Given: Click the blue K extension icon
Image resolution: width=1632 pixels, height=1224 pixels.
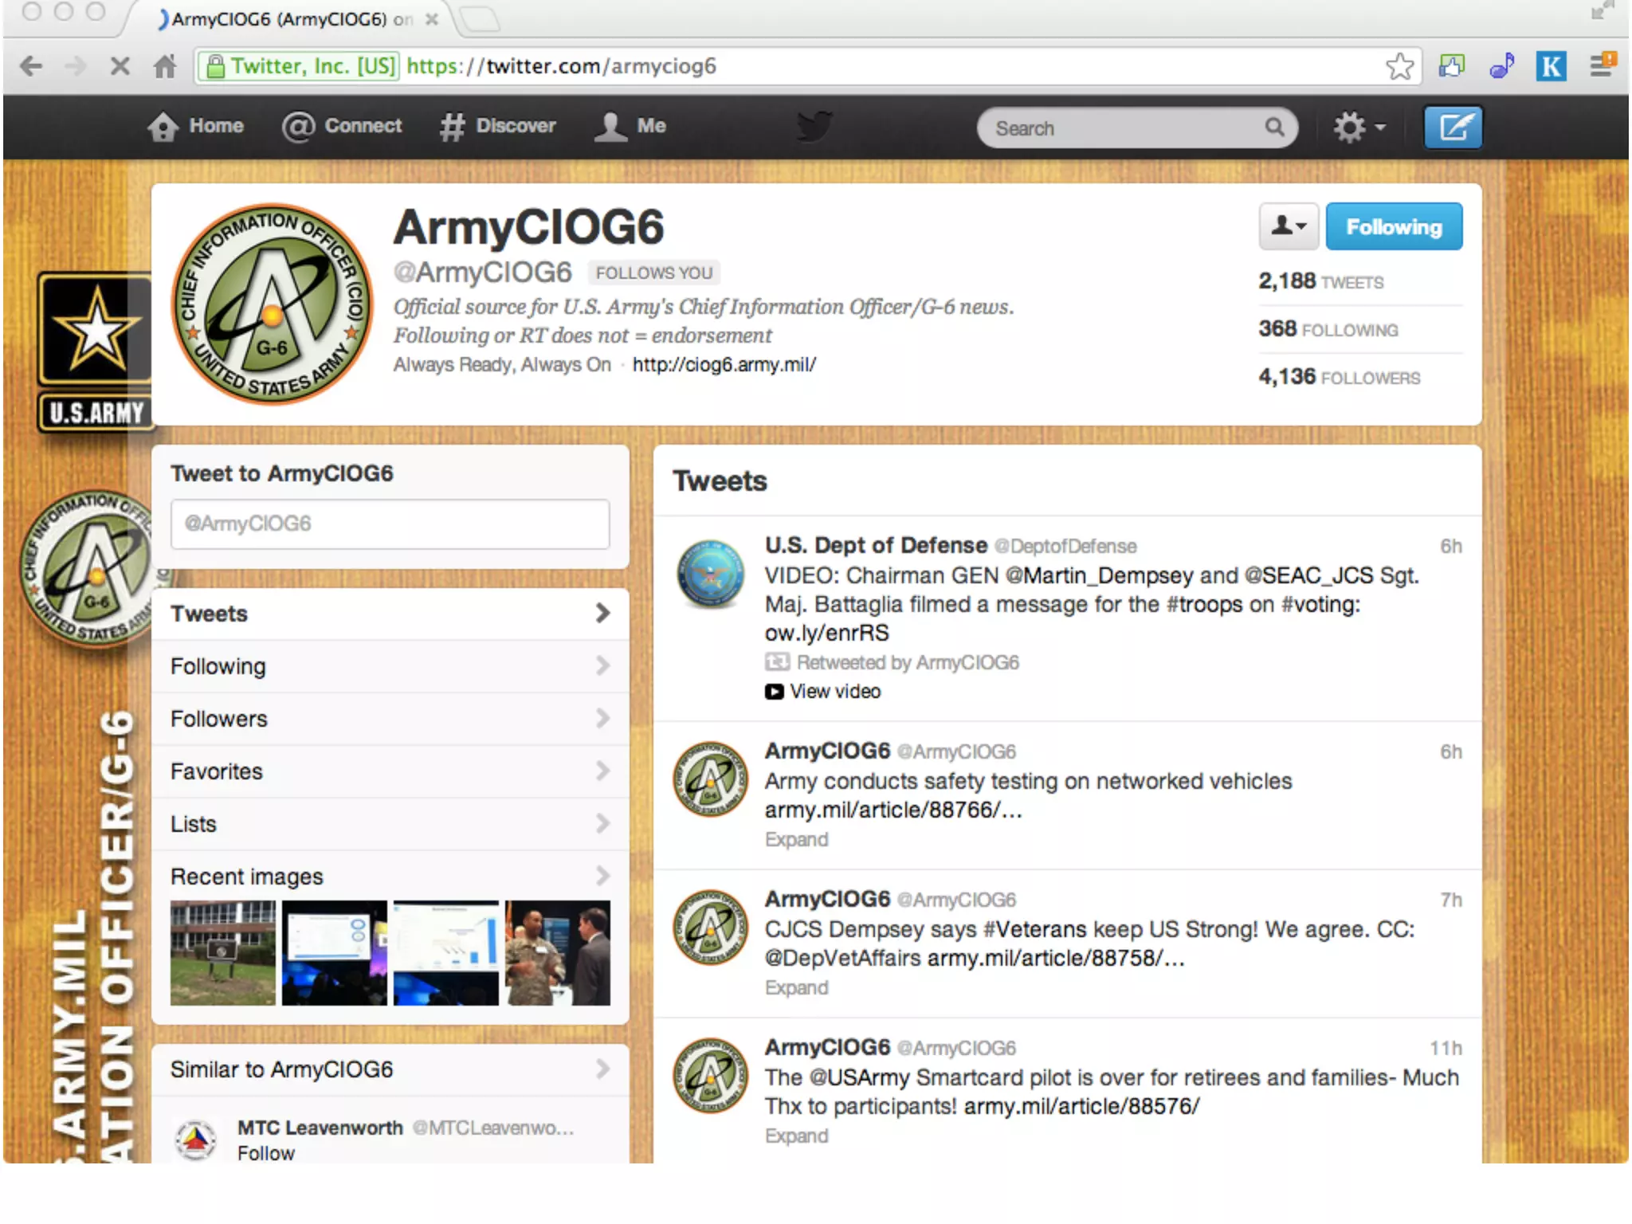Looking at the screenshot, I should [x=1551, y=66].
